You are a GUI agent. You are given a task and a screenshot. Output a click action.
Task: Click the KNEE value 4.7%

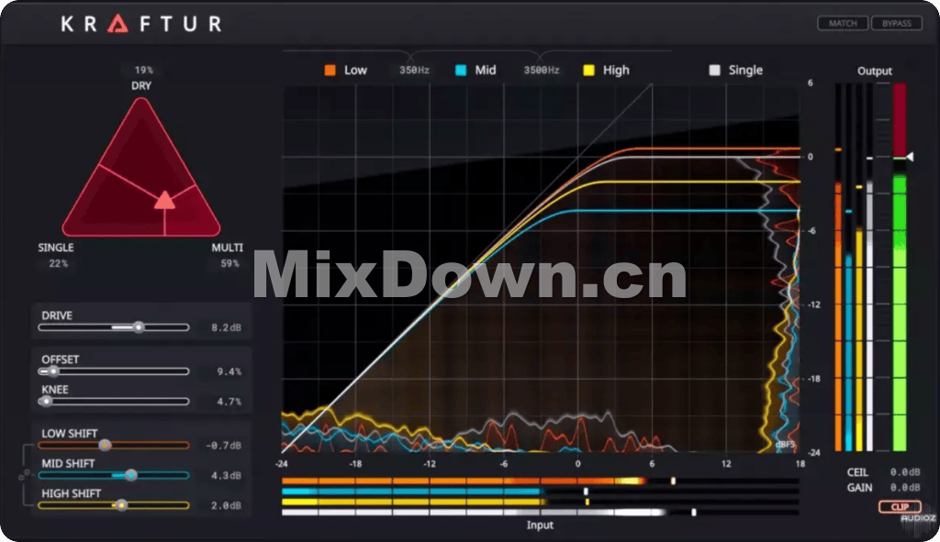pos(229,402)
